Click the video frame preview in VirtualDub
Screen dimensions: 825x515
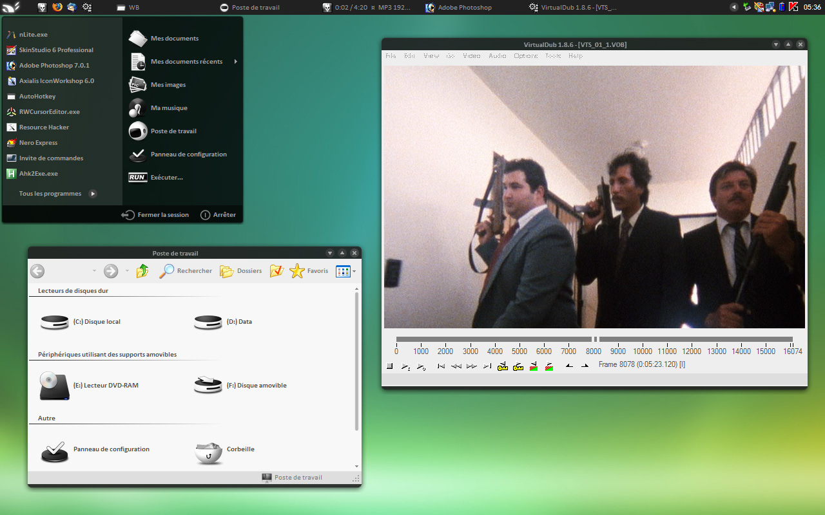point(594,197)
